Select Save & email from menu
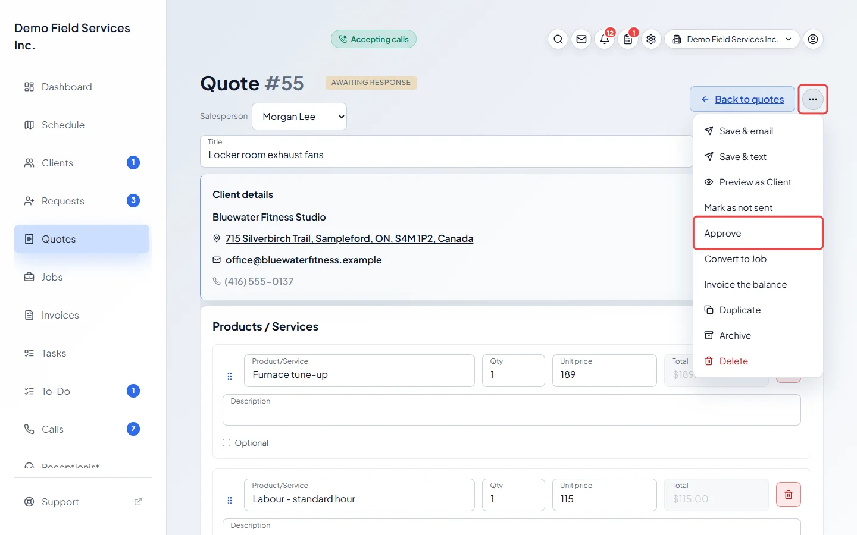Viewport: 857px width, 535px height. pos(758,131)
